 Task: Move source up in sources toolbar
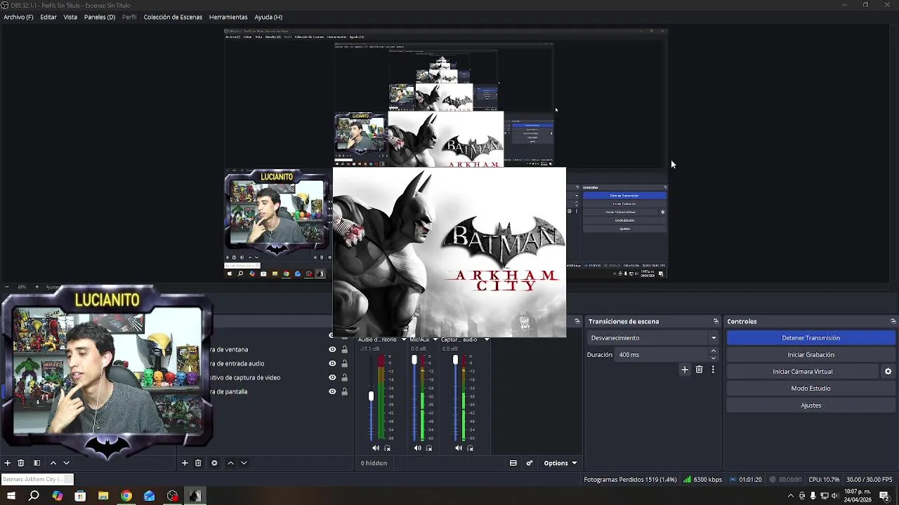tap(230, 463)
